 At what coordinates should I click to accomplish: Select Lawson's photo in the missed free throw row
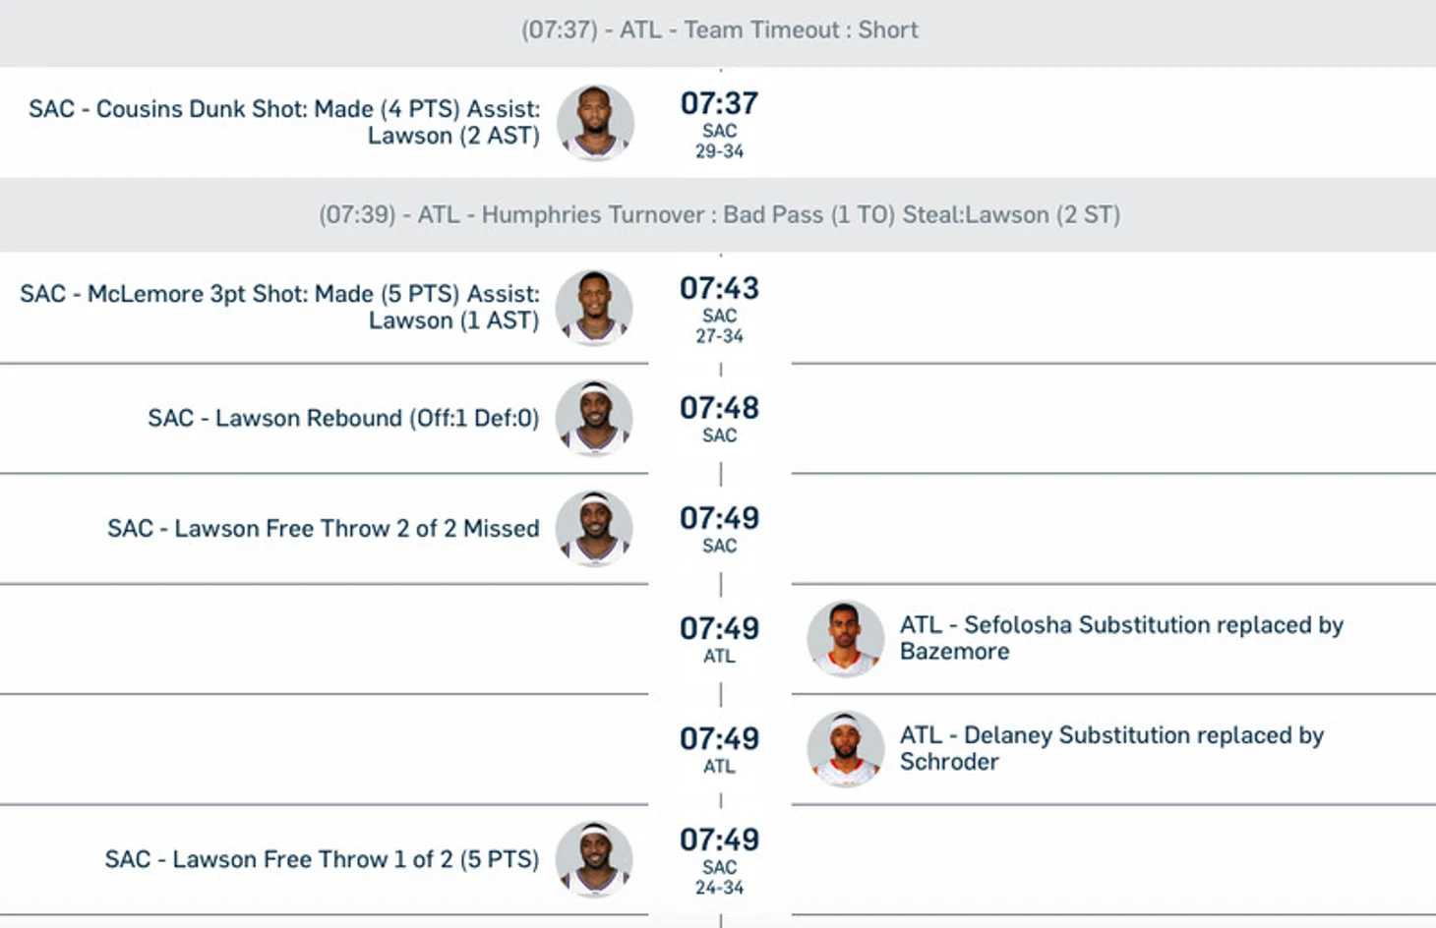pyautogui.click(x=594, y=527)
